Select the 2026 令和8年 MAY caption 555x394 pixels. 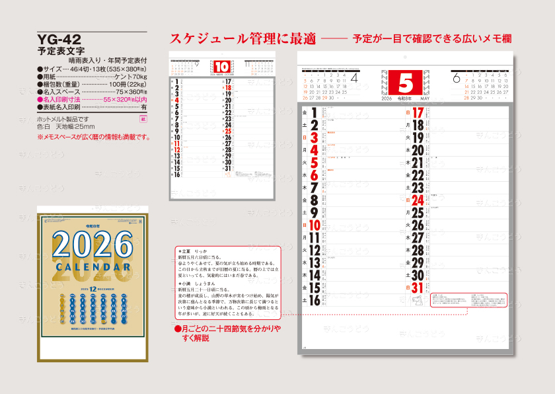click(405, 98)
